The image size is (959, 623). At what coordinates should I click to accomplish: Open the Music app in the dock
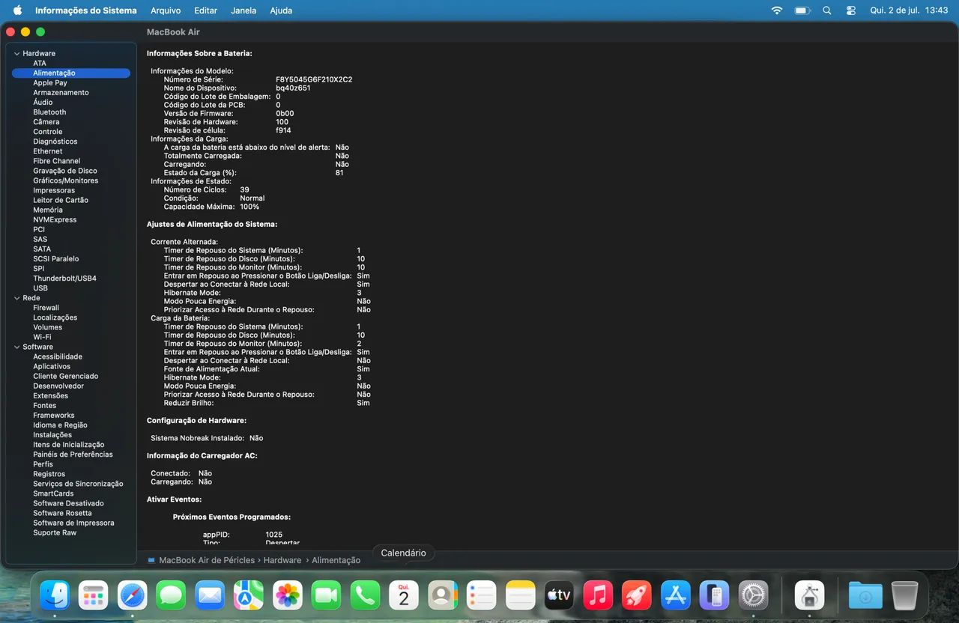click(598, 596)
